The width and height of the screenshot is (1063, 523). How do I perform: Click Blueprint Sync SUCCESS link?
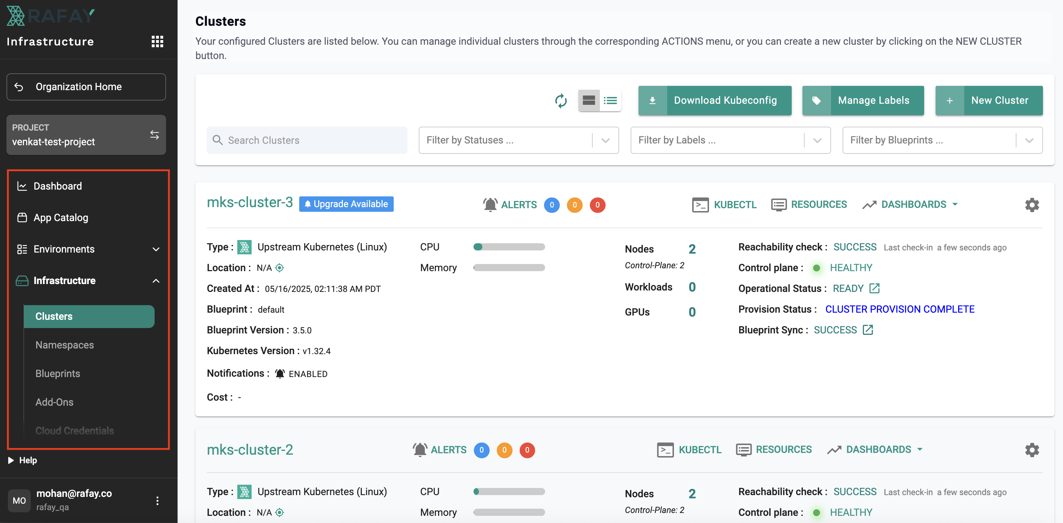tap(835, 329)
